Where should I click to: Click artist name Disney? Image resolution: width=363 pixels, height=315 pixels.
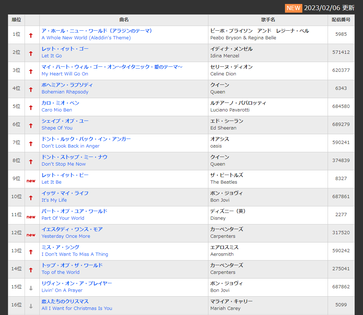[218, 218]
